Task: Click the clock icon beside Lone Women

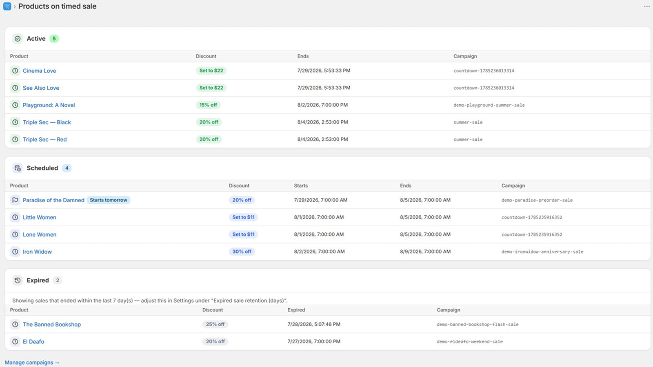Action: [15, 234]
